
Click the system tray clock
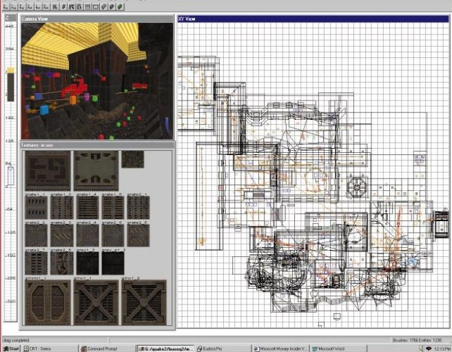click(x=443, y=349)
